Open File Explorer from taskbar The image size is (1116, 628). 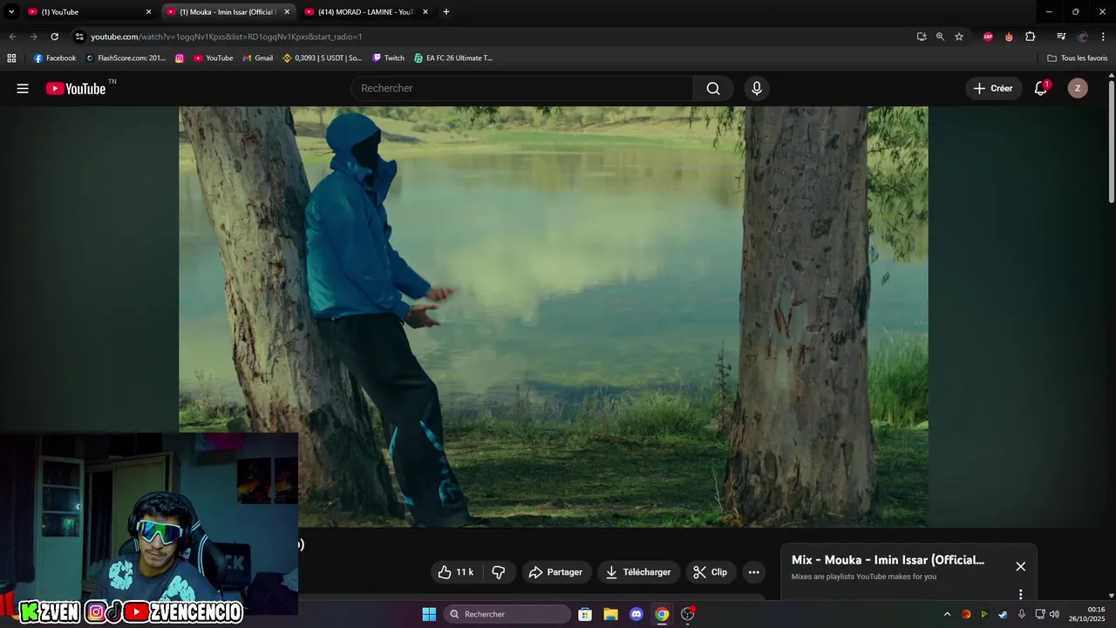610,614
